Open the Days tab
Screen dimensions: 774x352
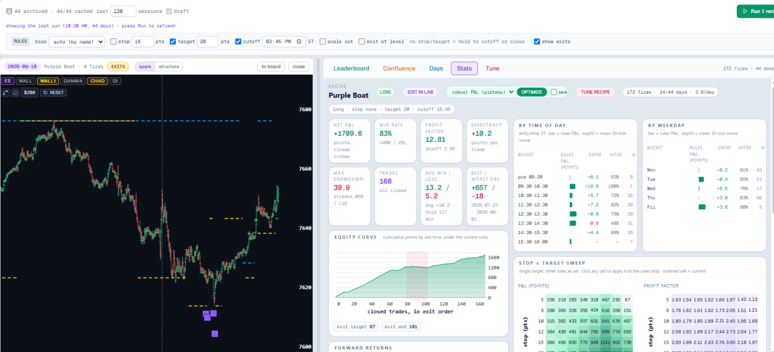click(436, 68)
